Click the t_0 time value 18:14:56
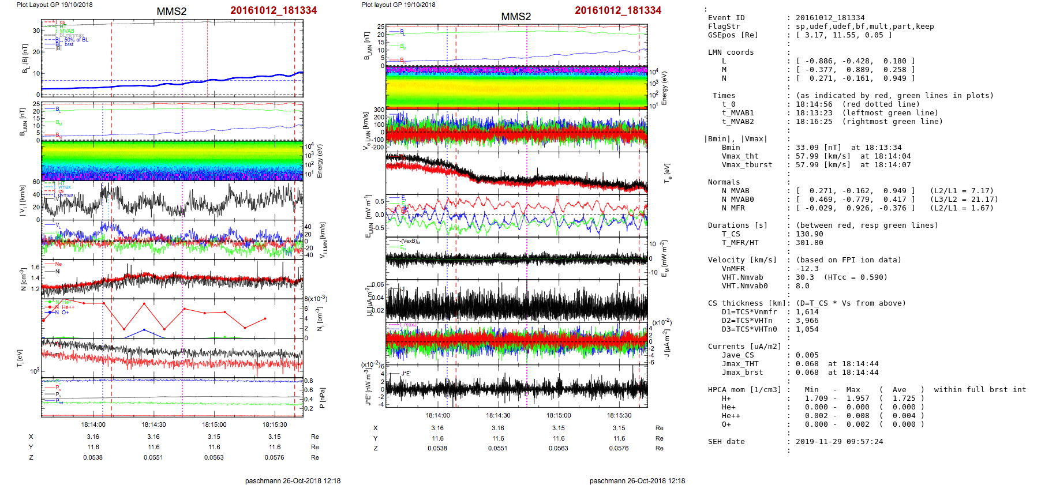Image resolution: width=1041 pixels, height=485 pixels. [x=814, y=104]
